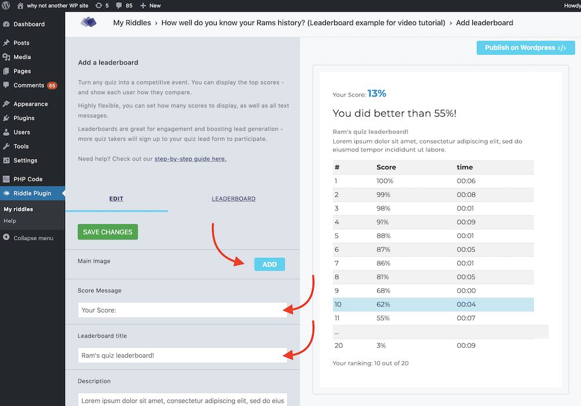This screenshot has width=581, height=406.
Task: Click the Dashboard gauge icon
Action: click(6, 24)
